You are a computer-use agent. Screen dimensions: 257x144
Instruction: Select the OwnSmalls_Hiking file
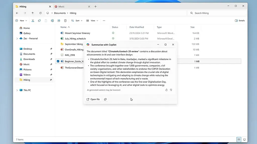coord(74,50)
